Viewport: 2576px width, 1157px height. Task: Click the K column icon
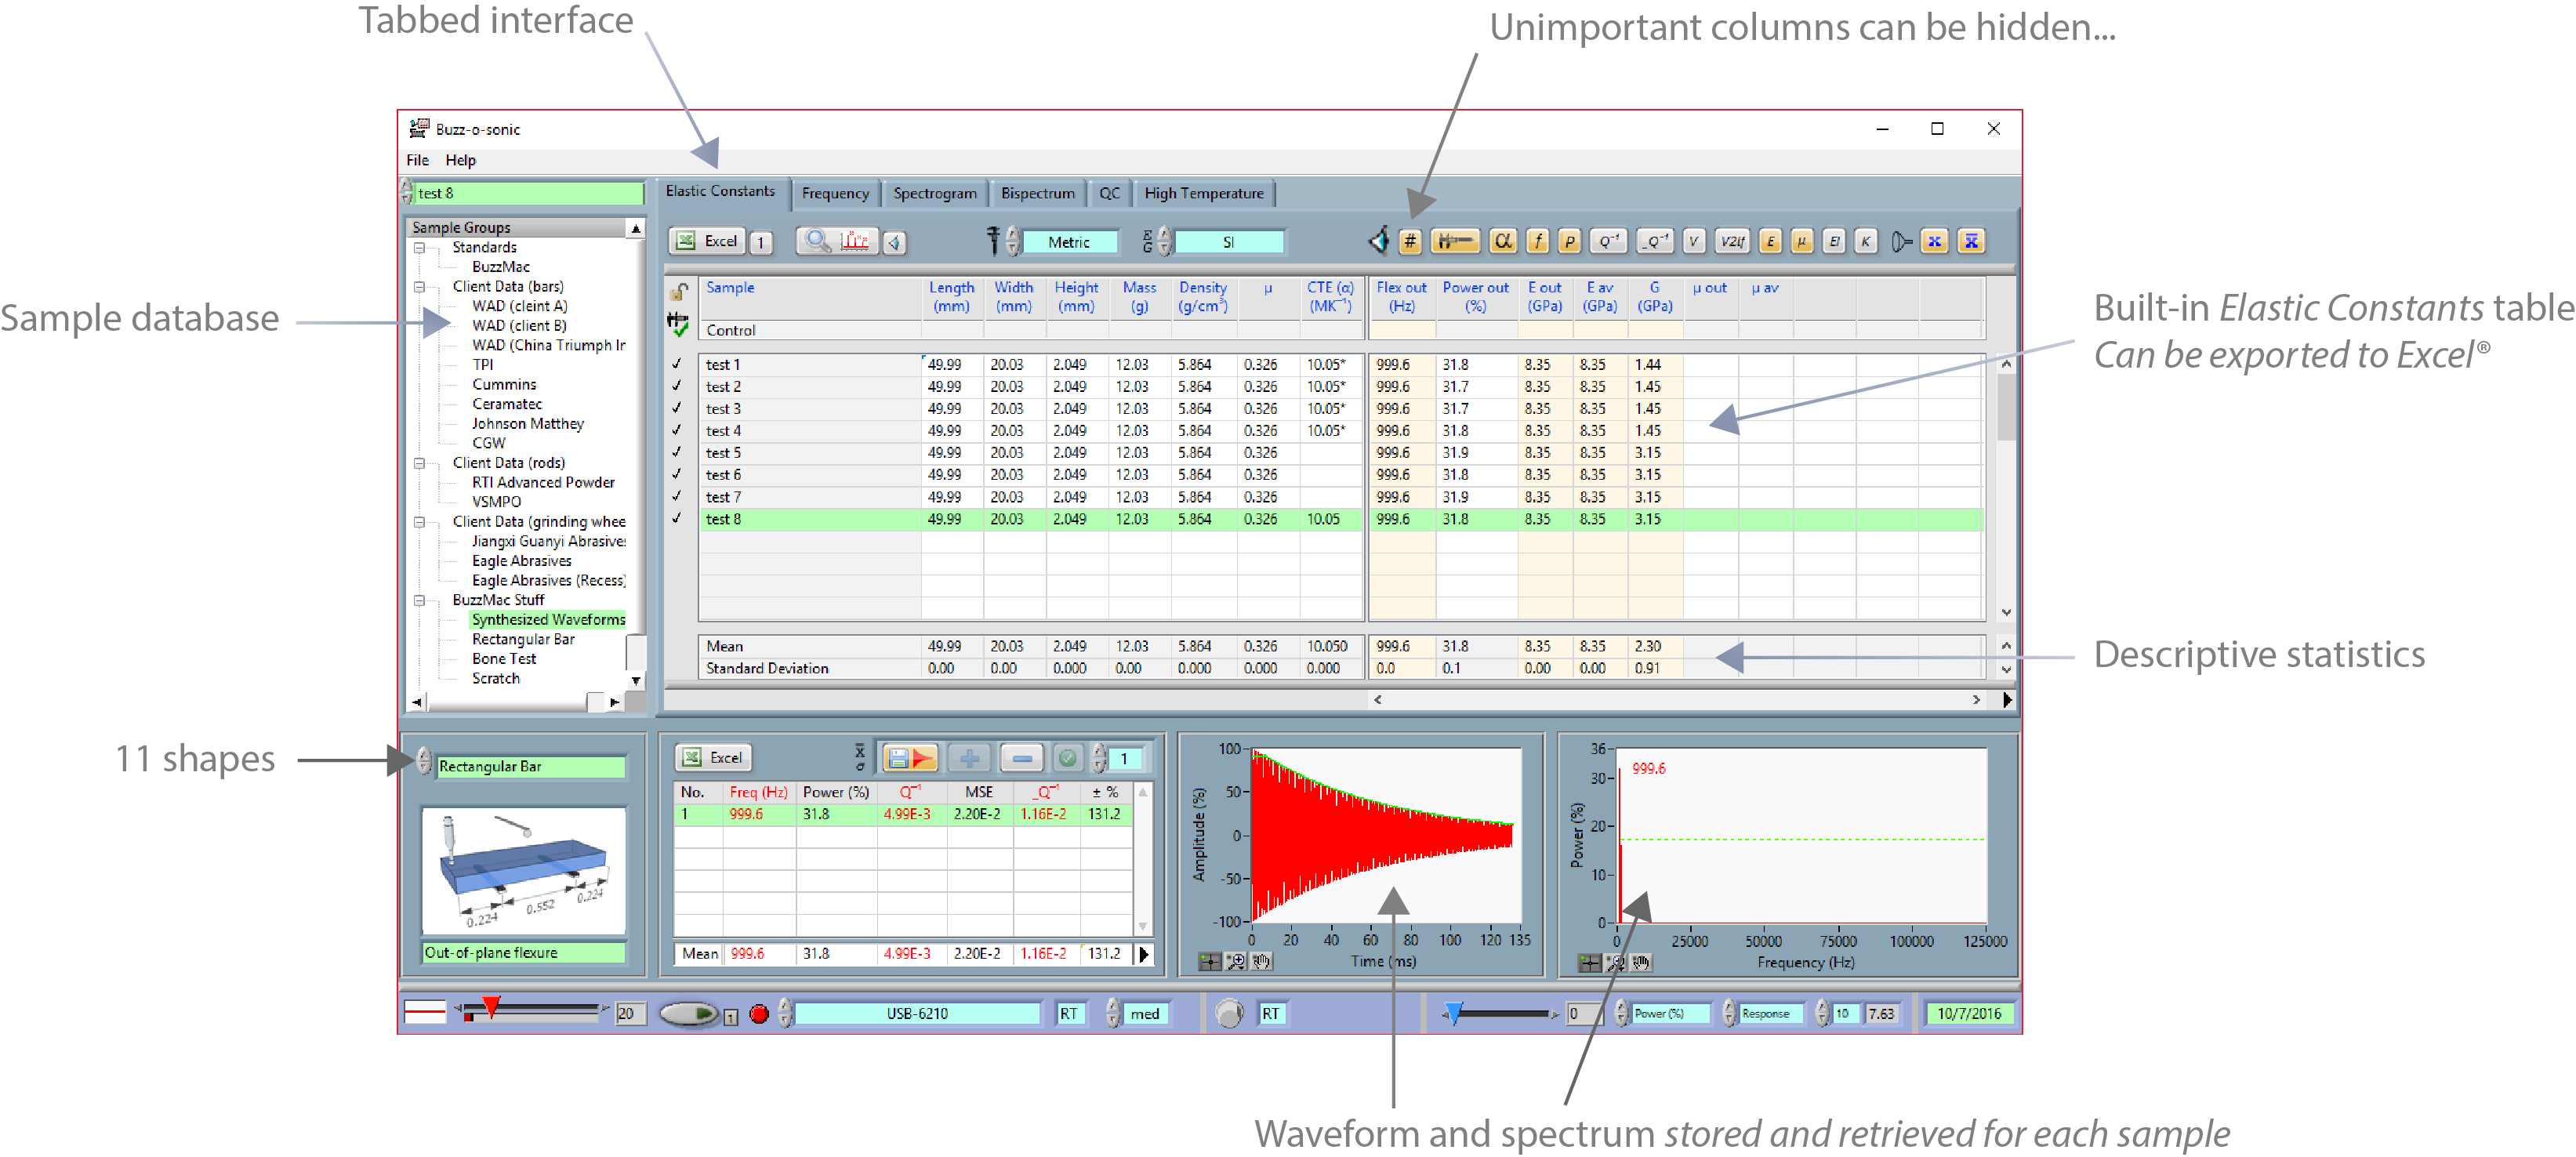tap(1865, 241)
